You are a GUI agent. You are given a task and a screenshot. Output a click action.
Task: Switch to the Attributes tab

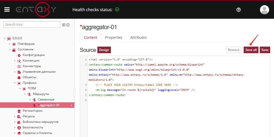click(x=138, y=37)
